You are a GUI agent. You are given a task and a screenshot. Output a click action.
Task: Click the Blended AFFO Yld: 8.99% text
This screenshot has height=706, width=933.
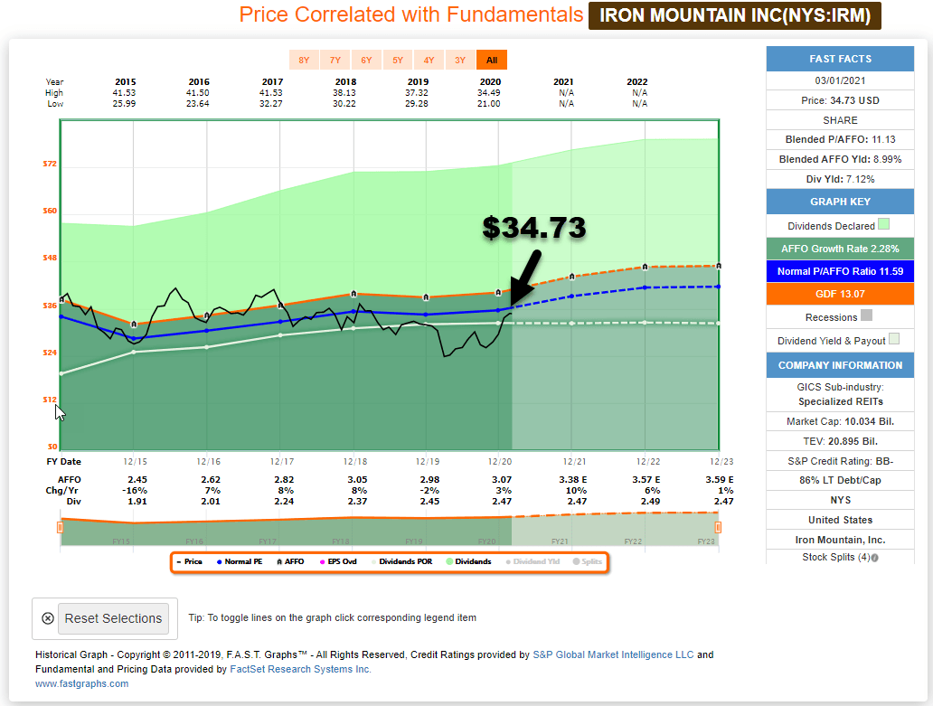(840, 159)
